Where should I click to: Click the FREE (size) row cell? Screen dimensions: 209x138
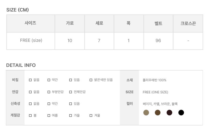(31, 41)
